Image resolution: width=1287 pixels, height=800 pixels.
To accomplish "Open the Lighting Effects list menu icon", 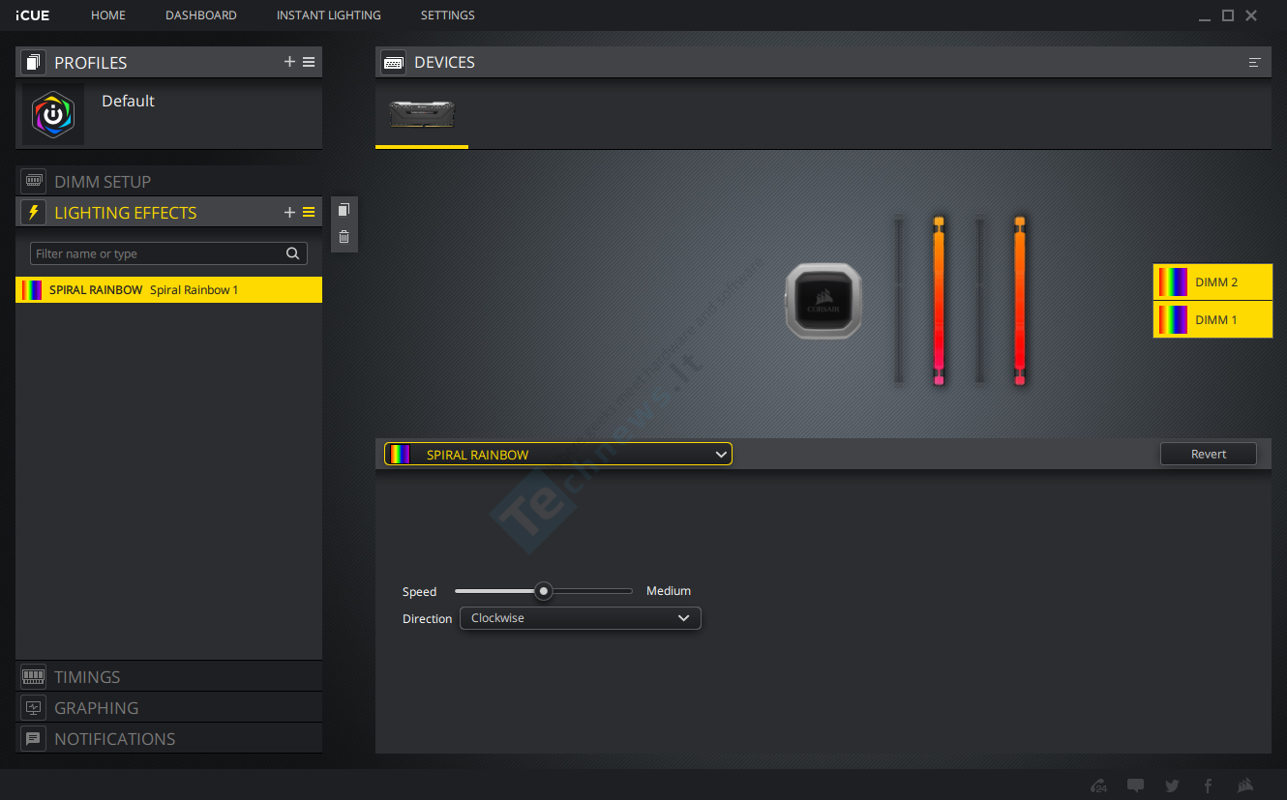I will pos(309,212).
